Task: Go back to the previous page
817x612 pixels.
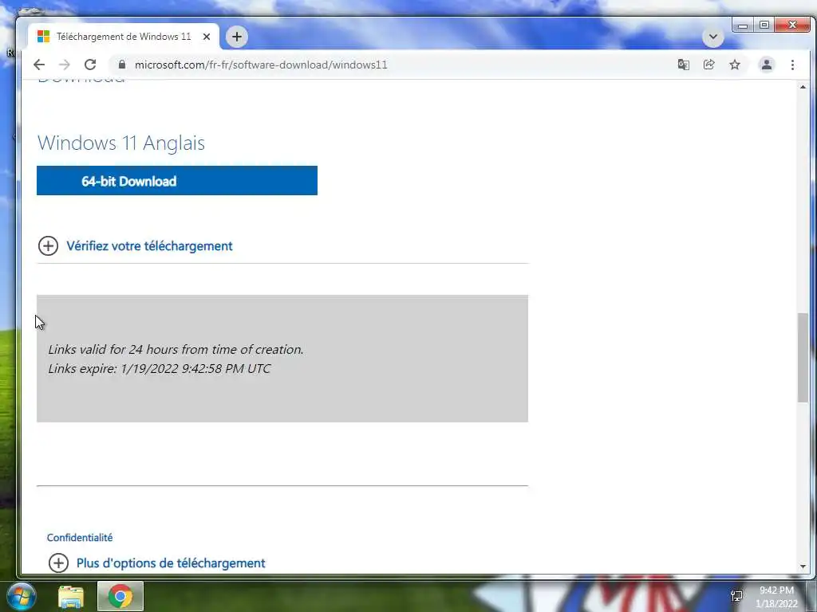Action: [39, 65]
